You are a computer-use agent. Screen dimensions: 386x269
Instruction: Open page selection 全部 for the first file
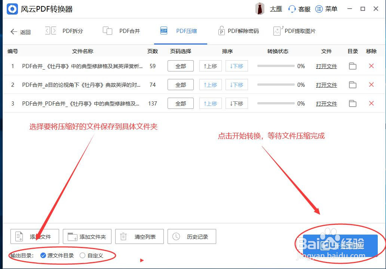(180, 66)
